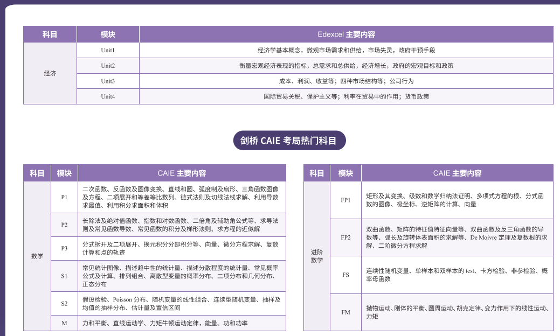
Task: Click FP1 content starting 矩形及其变换
Action: (x=458, y=200)
